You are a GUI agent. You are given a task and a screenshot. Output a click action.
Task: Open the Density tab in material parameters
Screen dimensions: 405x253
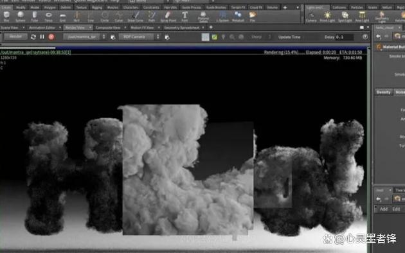384,92
